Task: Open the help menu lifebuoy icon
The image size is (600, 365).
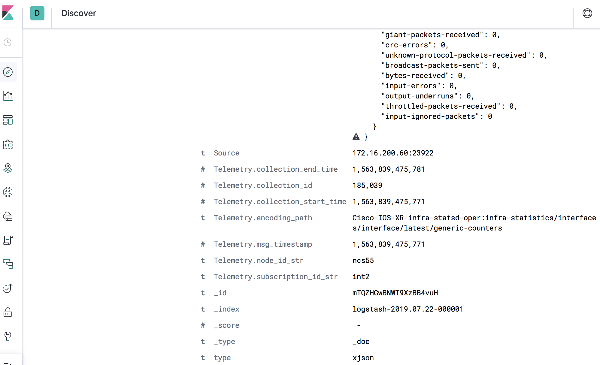Action: point(587,13)
